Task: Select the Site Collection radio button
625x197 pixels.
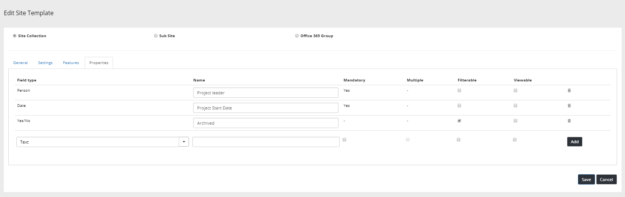Action: coord(14,36)
